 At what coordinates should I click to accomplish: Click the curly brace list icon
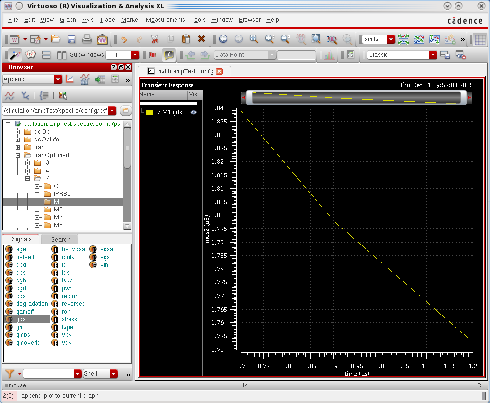[44, 96]
